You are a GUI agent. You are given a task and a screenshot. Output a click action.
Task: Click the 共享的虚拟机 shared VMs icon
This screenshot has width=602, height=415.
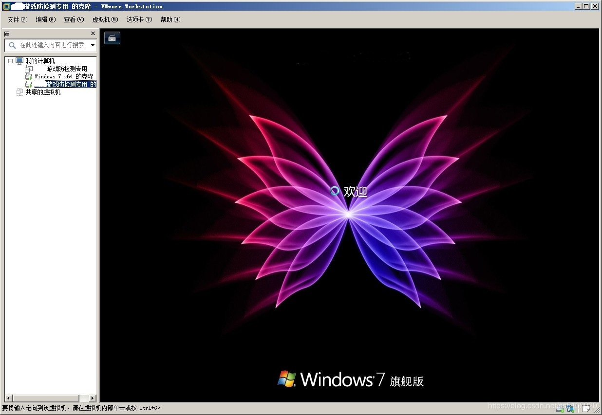19,92
